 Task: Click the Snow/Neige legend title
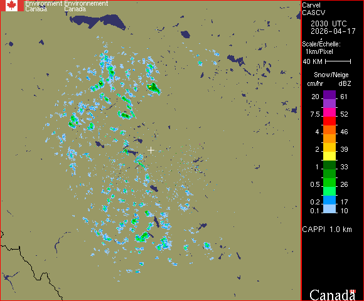(331, 75)
